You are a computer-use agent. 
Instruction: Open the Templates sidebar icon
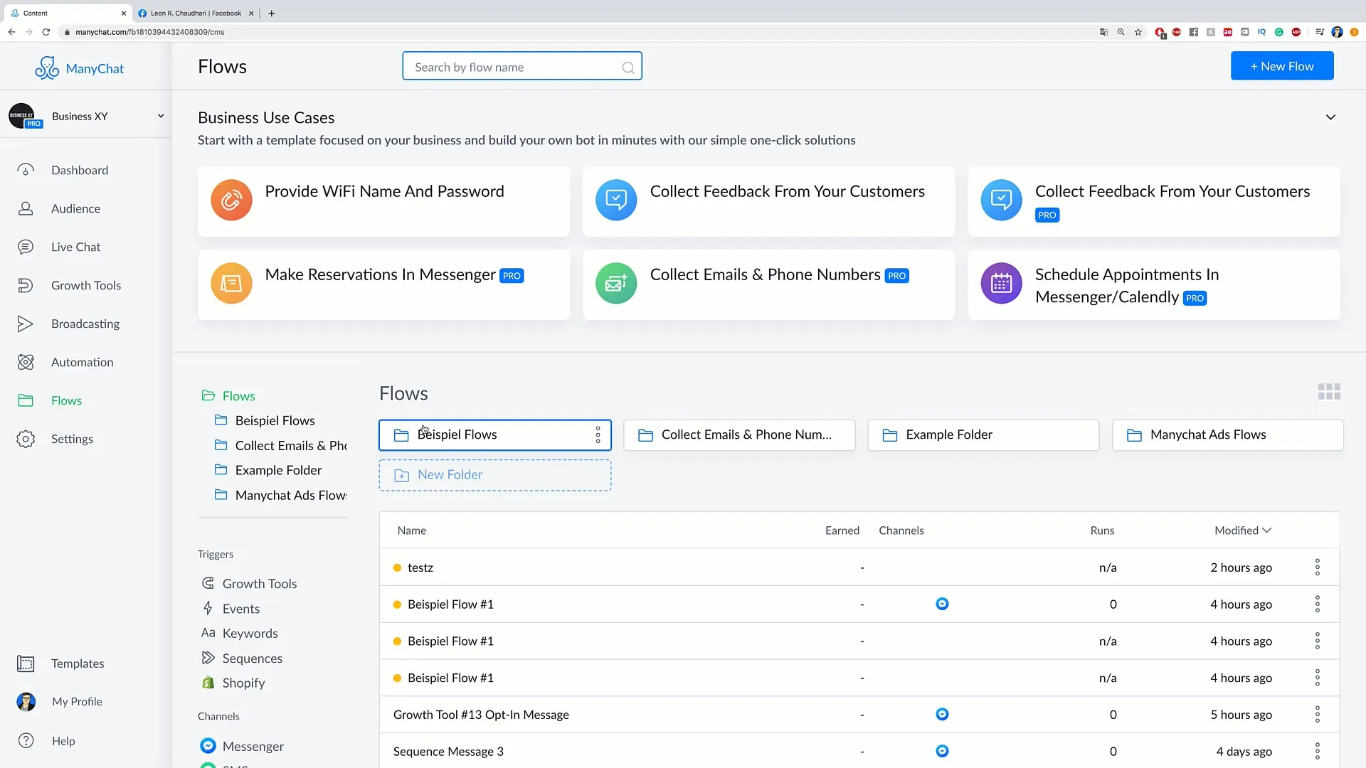26,663
